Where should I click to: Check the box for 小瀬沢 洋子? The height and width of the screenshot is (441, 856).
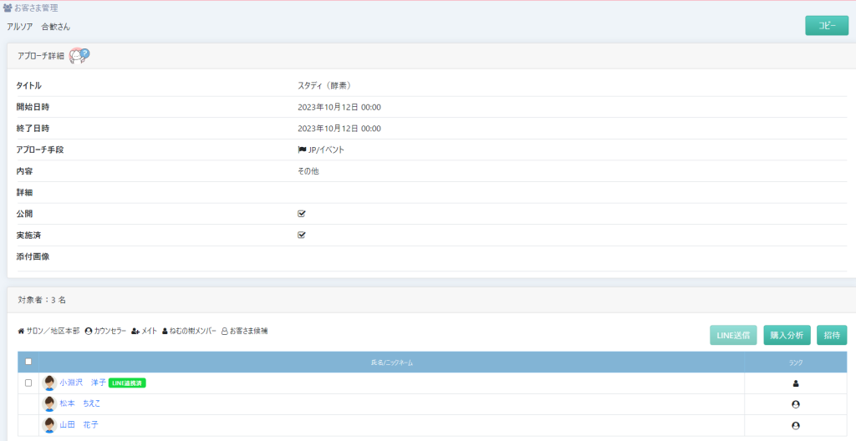click(x=28, y=383)
